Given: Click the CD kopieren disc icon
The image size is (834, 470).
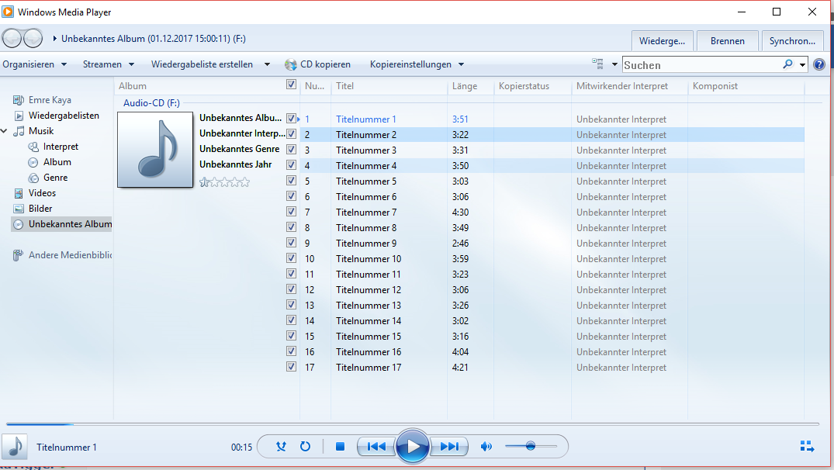Looking at the screenshot, I should point(290,64).
